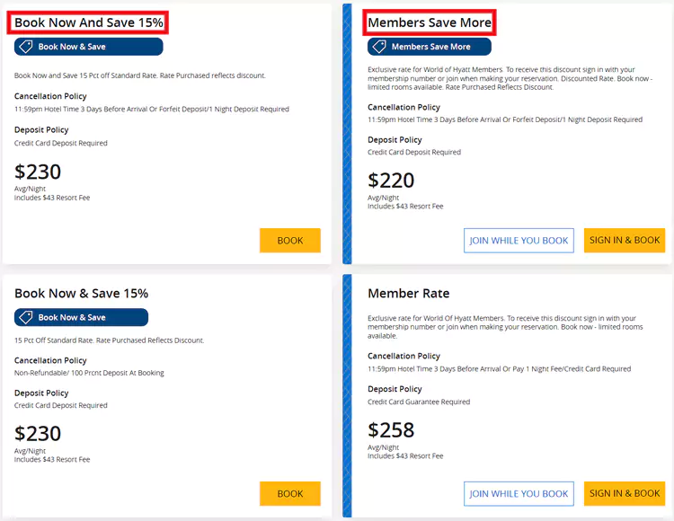The width and height of the screenshot is (674, 521).
Task: Click tag icon in Members Save More badge
Action: point(379,47)
